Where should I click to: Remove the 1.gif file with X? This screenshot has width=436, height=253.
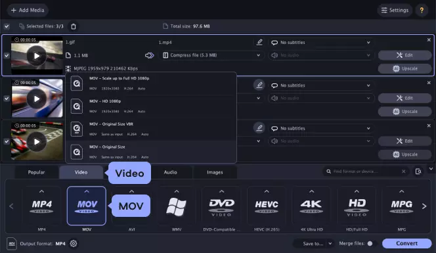point(429,40)
